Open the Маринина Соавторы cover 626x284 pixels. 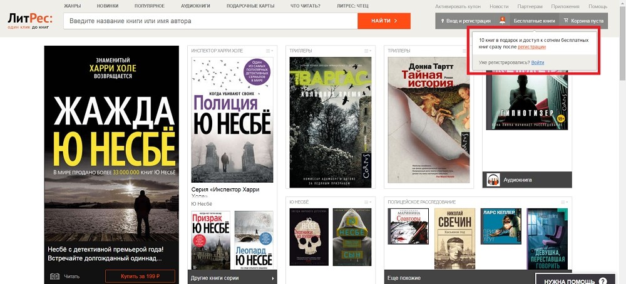tap(408, 226)
